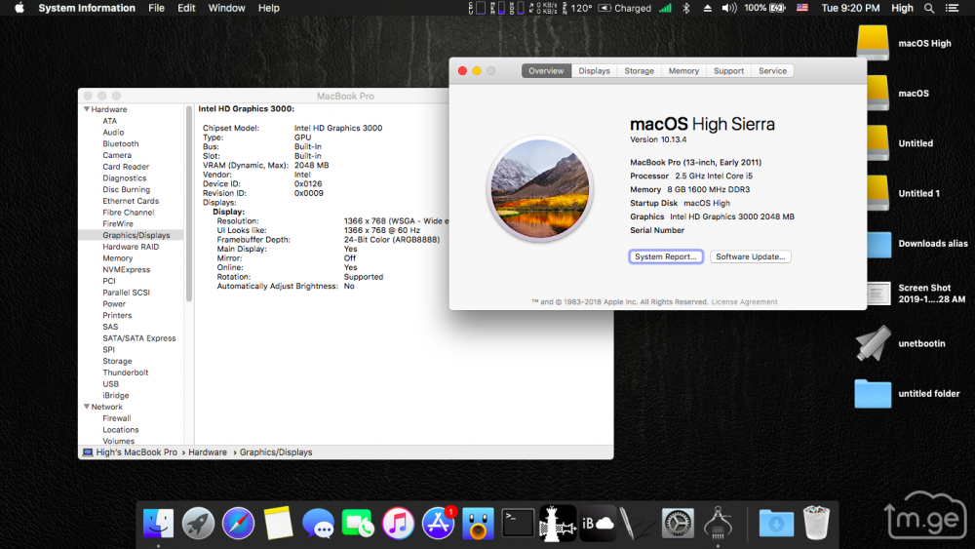Viewport: 975px width, 549px height.
Task: Open iTunes from the dock
Action: [398, 524]
